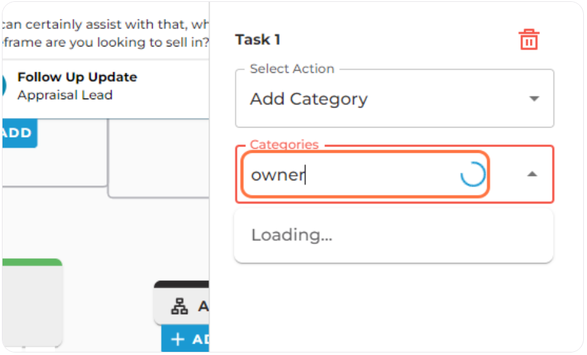The height and width of the screenshot is (355, 587).
Task: Open the Add Category combo box
Action: tap(394, 99)
